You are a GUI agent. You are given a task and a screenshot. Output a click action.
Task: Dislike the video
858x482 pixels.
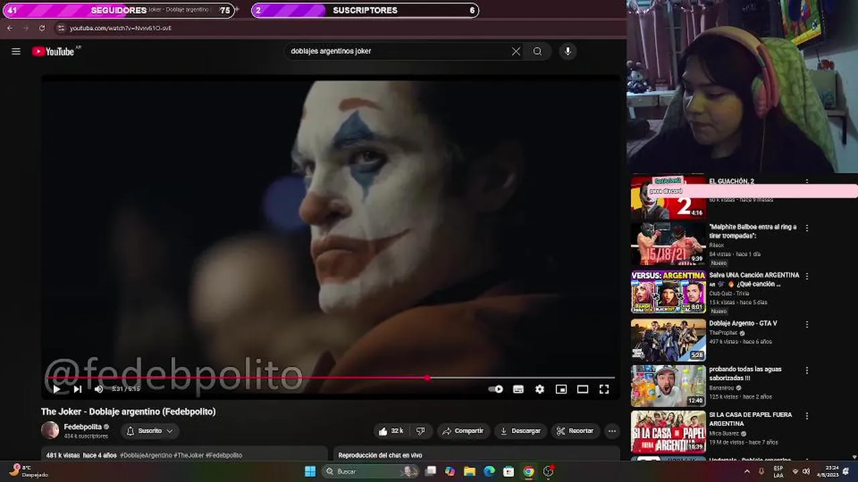click(421, 431)
